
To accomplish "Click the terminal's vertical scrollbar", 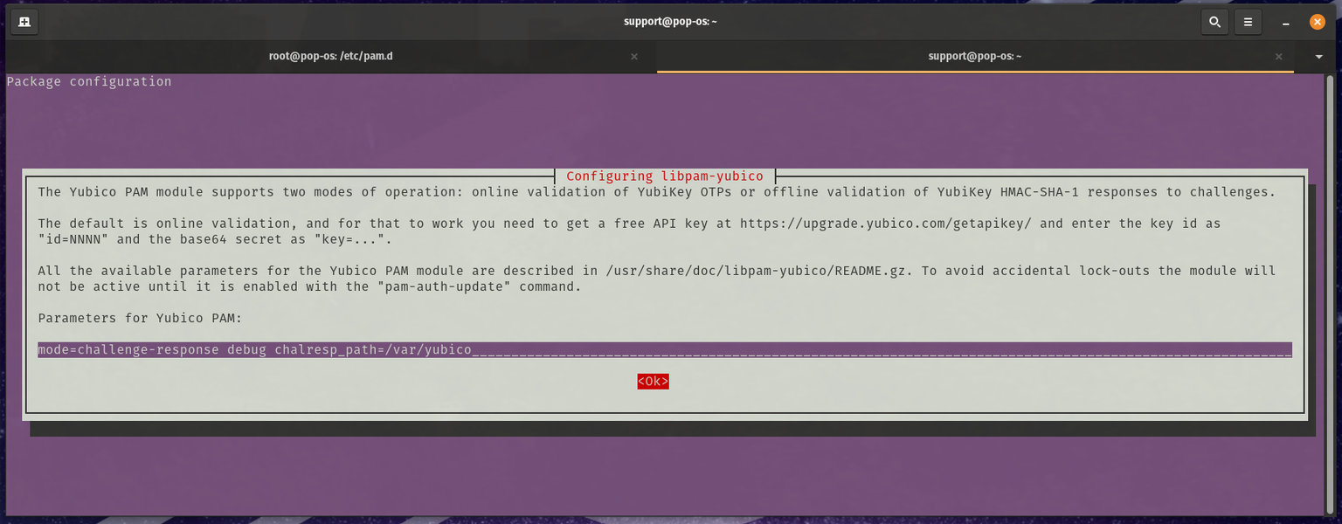I will pyautogui.click(x=1331, y=262).
